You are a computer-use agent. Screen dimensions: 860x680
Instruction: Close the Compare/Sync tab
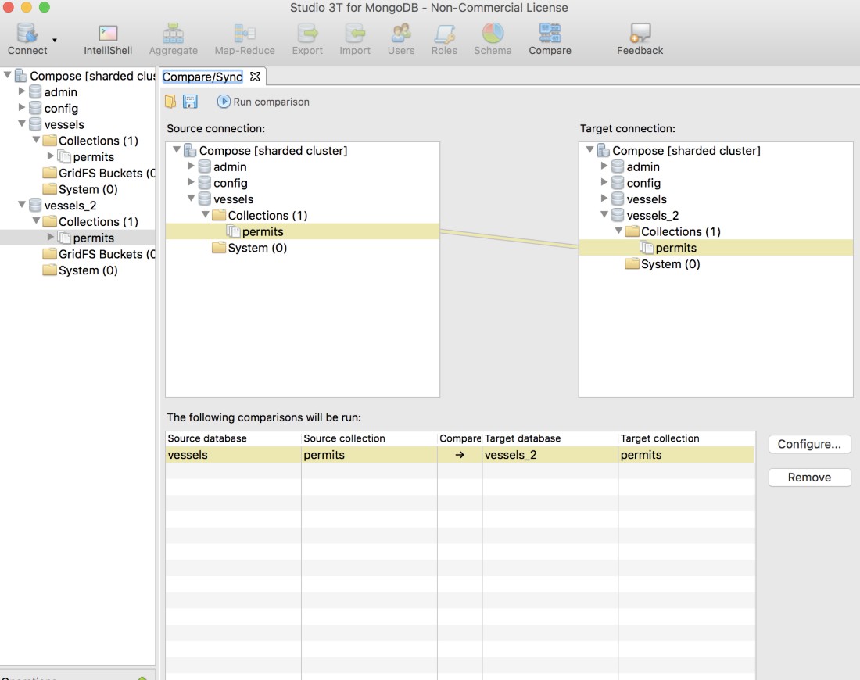(255, 77)
